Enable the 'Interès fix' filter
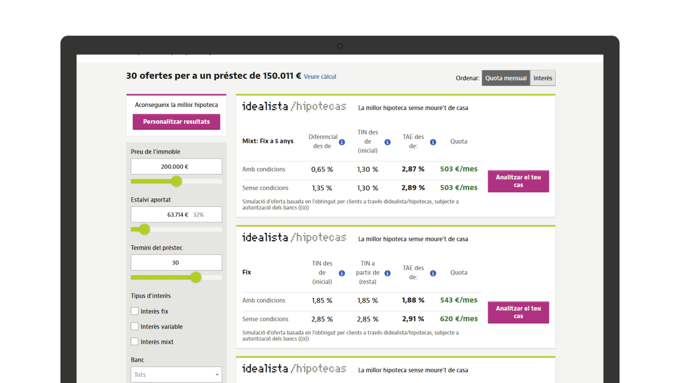The height and width of the screenshot is (383, 680). pyautogui.click(x=134, y=311)
